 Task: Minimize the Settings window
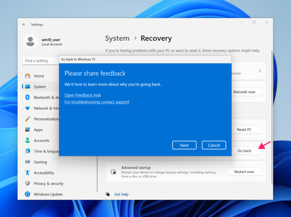(x=242, y=22)
